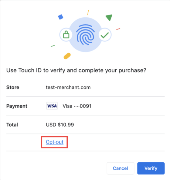Click the blue fingerprint icon
Image resolution: width=170 pixels, height=180 pixels.
(x=85, y=35)
